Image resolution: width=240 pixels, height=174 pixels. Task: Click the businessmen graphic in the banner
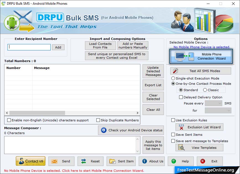click(x=183, y=21)
